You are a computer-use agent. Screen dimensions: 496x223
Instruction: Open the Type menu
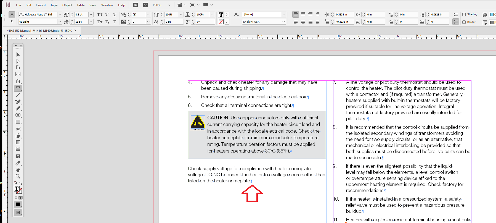click(x=54, y=5)
